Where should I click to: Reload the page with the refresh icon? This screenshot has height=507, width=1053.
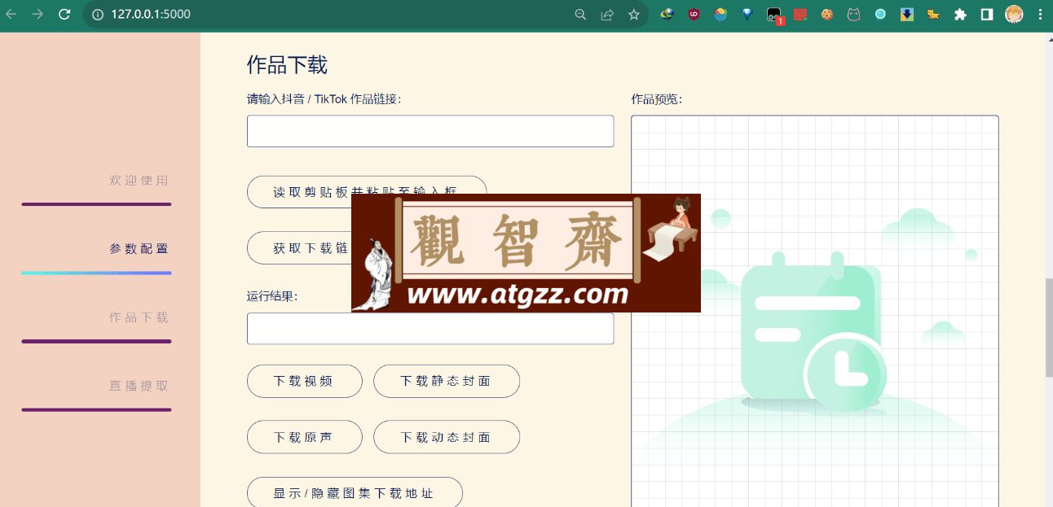[x=64, y=14]
